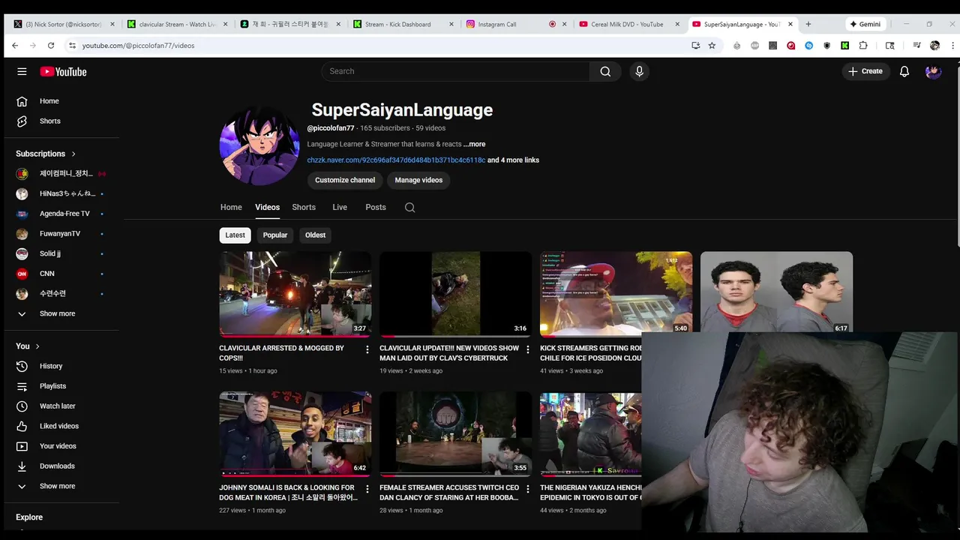Image resolution: width=960 pixels, height=540 pixels.
Task: Switch to channel Shorts tab
Action: pyautogui.click(x=304, y=208)
